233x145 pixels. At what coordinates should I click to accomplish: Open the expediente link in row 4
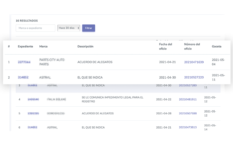point(33,100)
